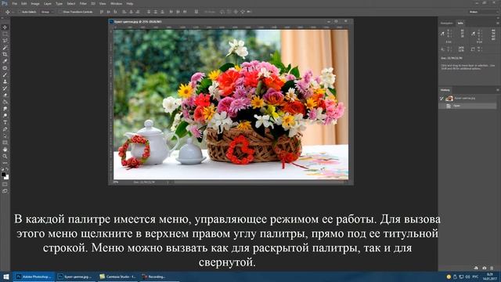Screen dimensions: 501x282
Task: Select the Hand tool
Action: (x=5, y=150)
